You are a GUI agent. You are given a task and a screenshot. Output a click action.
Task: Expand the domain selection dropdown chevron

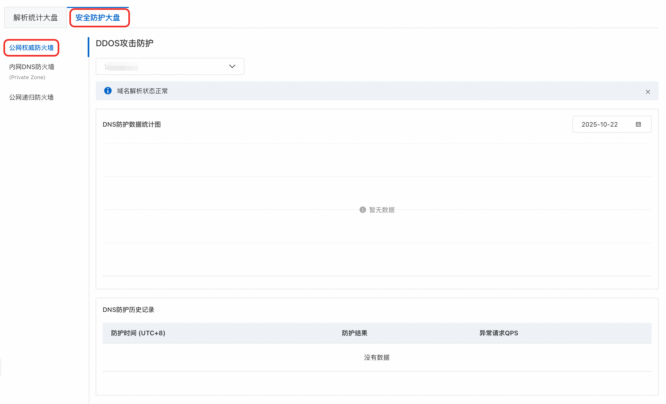(x=232, y=66)
